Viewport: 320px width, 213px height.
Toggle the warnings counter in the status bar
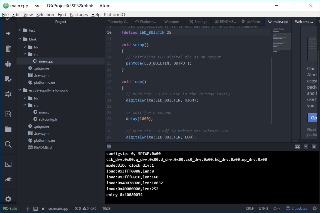[x=85, y=209]
